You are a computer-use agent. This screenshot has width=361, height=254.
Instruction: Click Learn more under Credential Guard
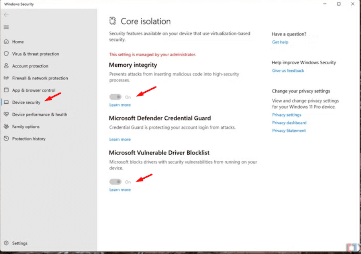click(120, 139)
